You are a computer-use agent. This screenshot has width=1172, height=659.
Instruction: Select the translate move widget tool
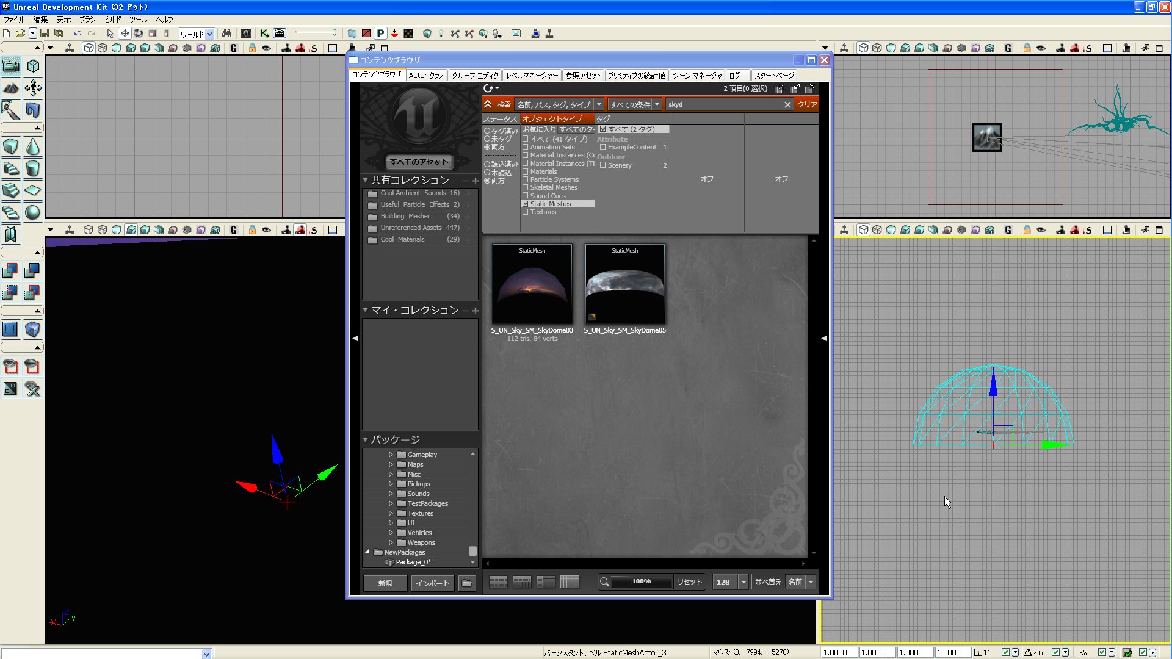click(125, 34)
